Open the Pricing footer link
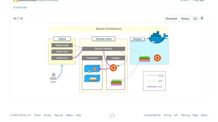 (x=167, y=115)
